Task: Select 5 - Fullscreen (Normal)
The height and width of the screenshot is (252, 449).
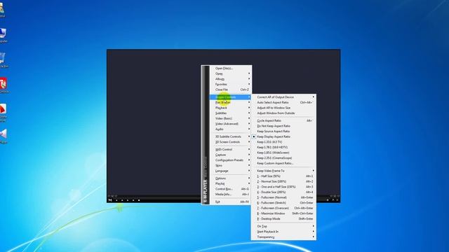Action: tap(283, 197)
